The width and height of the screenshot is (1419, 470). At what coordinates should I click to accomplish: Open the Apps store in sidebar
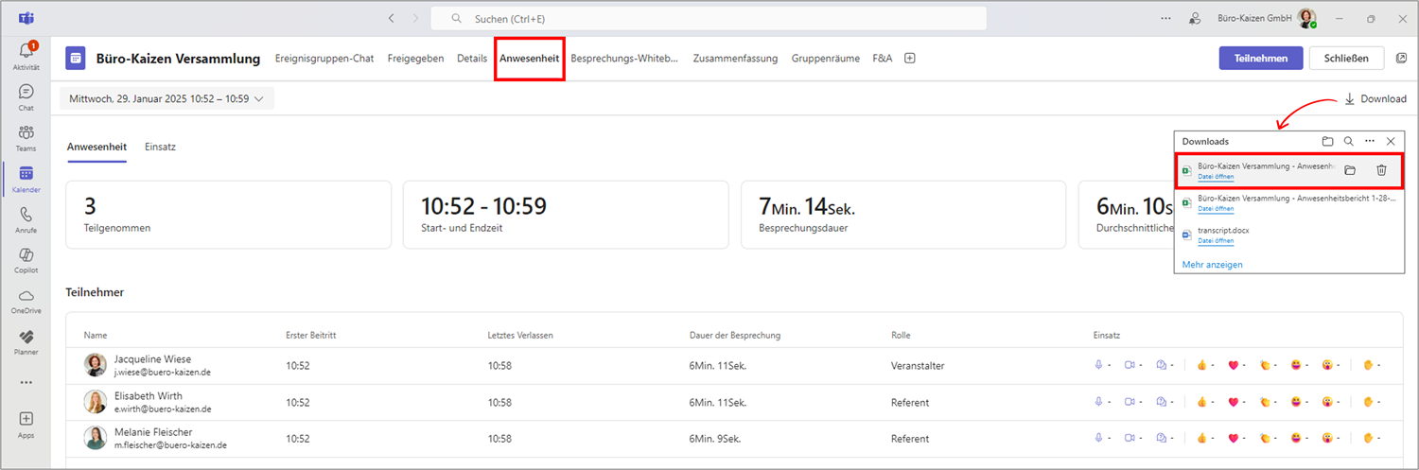[26, 424]
